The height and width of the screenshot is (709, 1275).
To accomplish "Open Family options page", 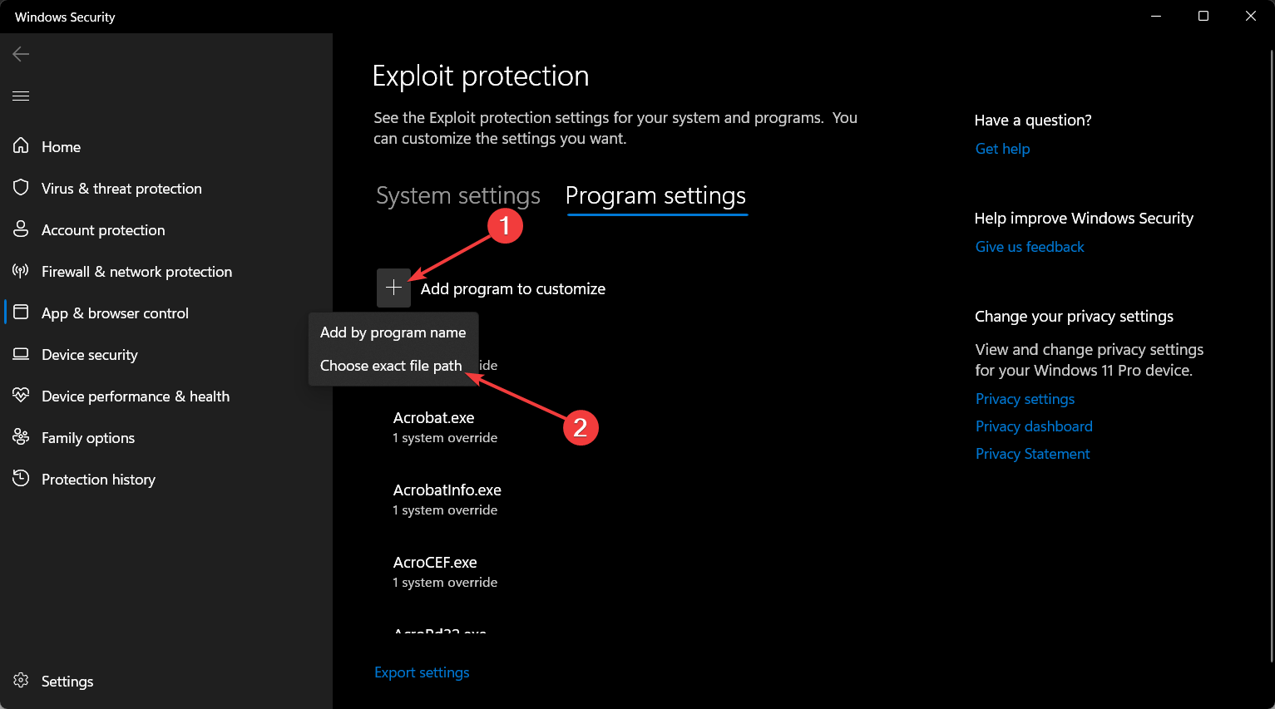I will 88,438.
